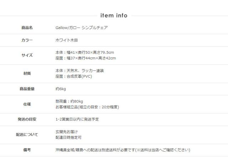228x168 pixels.
Task: Click the 材質 row label
Action: pos(27,74)
